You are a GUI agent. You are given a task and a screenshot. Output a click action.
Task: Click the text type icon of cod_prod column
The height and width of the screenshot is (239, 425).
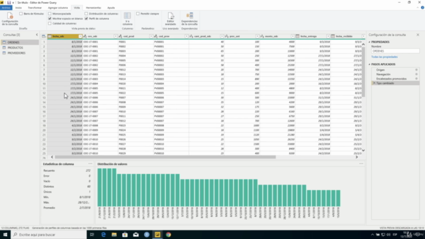pos(120,36)
